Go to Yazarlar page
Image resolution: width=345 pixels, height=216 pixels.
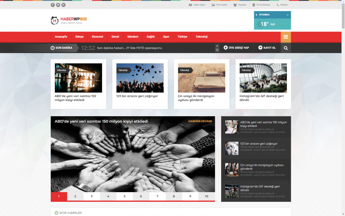(x=240, y=5)
